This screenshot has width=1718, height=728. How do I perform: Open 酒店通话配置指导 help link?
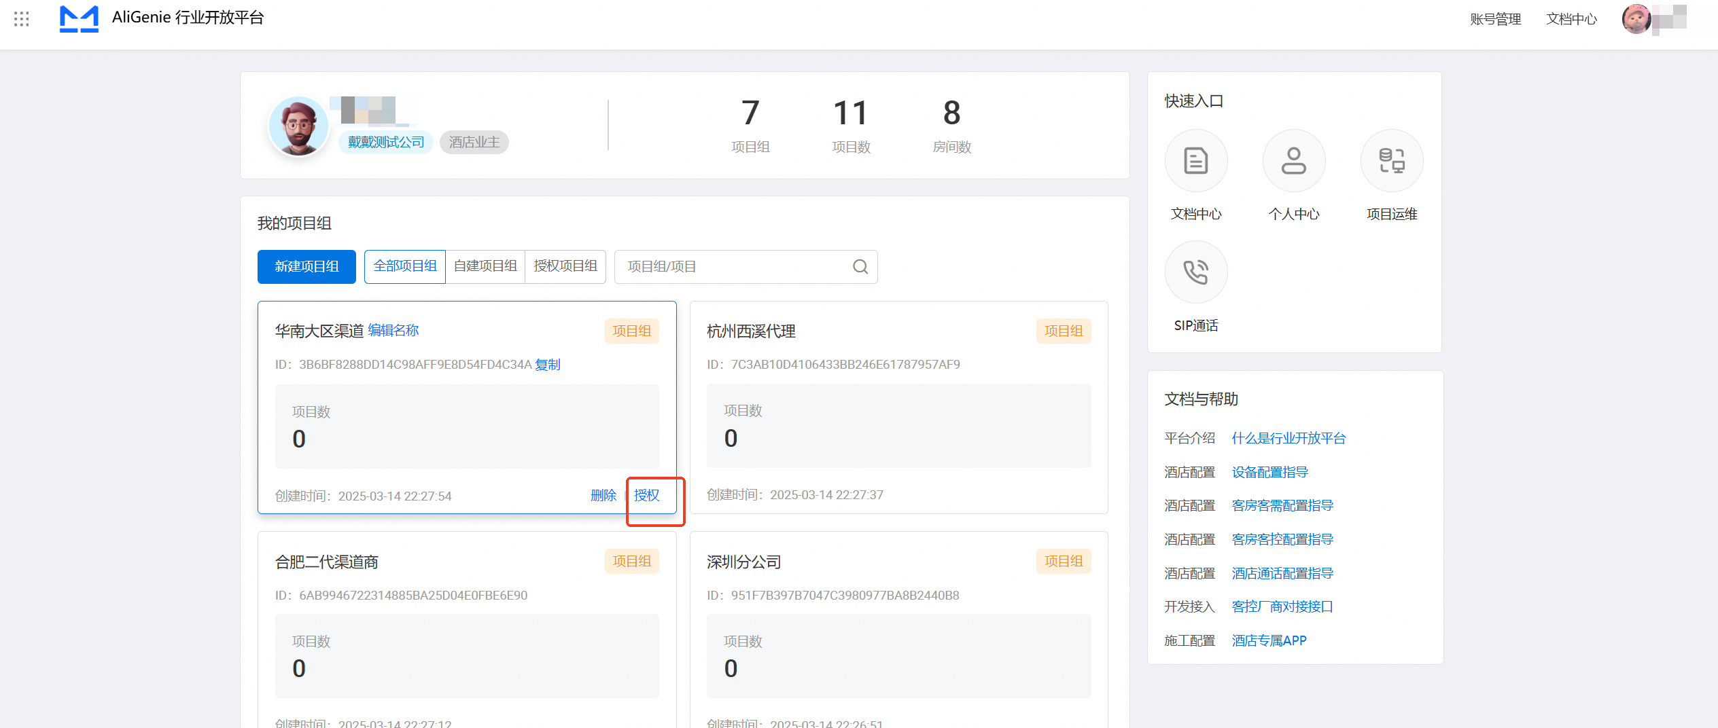point(1282,574)
